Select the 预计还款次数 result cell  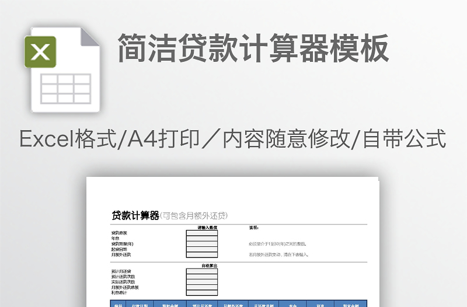(x=202, y=277)
